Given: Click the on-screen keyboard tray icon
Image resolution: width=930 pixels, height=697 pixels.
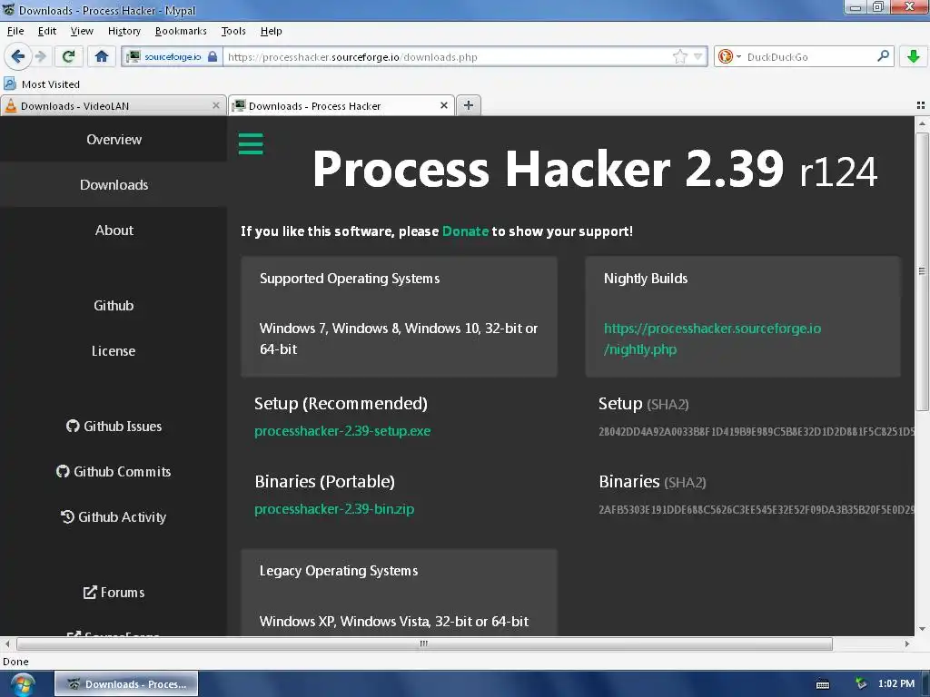Looking at the screenshot, I should (823, 684).
